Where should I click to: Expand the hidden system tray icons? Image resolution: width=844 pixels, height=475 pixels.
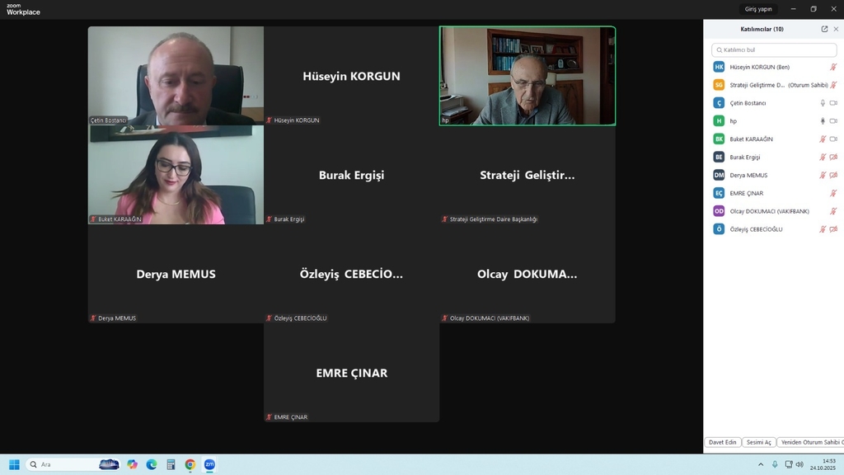click(x=761, y=464)
